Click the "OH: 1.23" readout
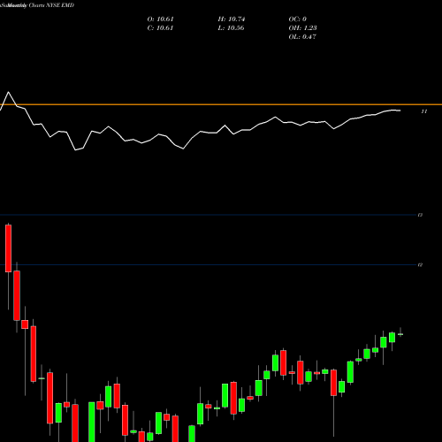This screenshot has width=442, height=442. click(x=302, y=28)
